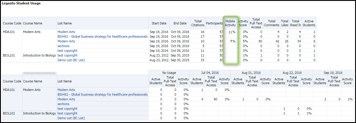The height and width of the screenshot is (123, 356).
Task: Click the Total Citations column header
Action: (198, 23)
